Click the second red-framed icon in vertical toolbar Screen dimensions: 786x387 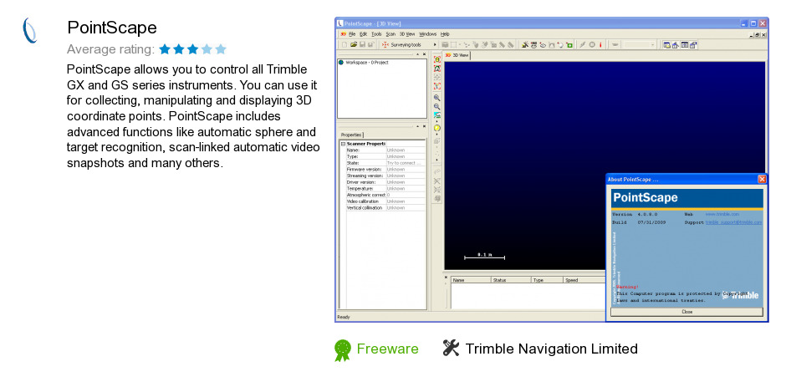(x=437, y=69)
